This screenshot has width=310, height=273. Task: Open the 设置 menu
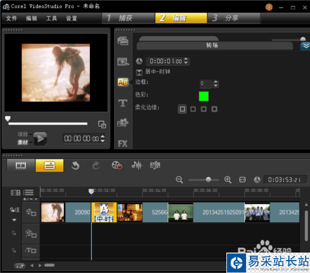coord(71,19)
